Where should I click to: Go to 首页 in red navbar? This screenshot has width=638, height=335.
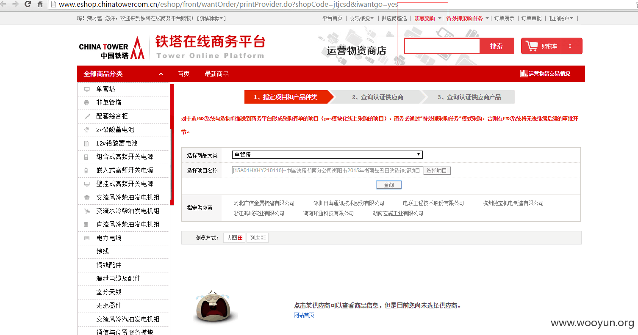(184, 74)
